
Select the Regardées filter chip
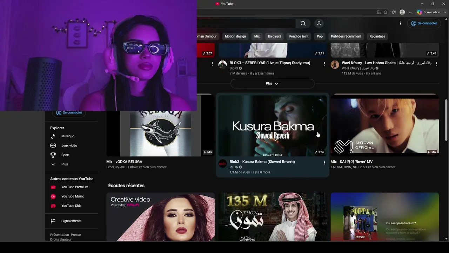click(377, 37)
